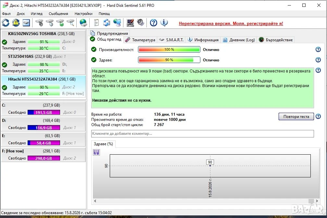The image size is (327, 218).
Task: Click the add comment input field
Action: click(203, 134)
